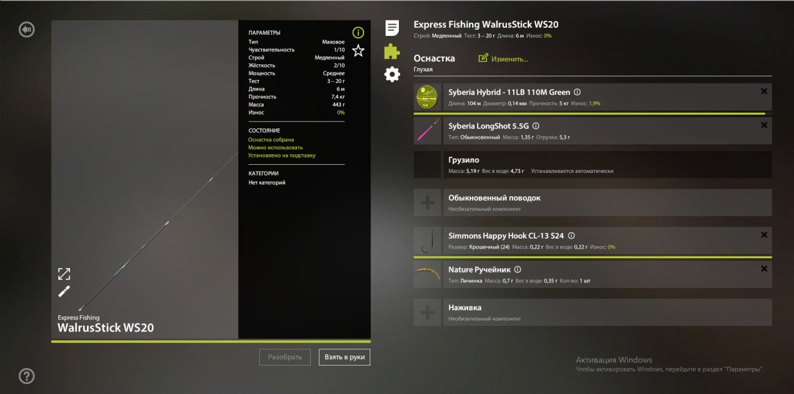Click the Нет категорий text

click(x=267, y=183)
